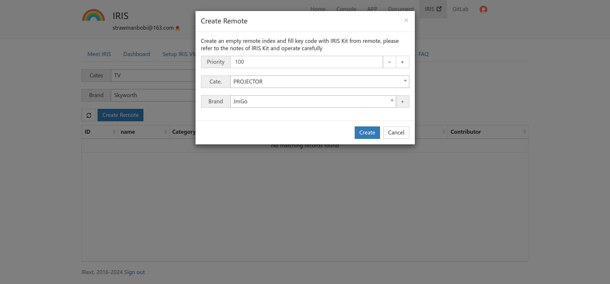
Task: Expand the Brand dropdown showing JmGo
Action: coord(313,102)
